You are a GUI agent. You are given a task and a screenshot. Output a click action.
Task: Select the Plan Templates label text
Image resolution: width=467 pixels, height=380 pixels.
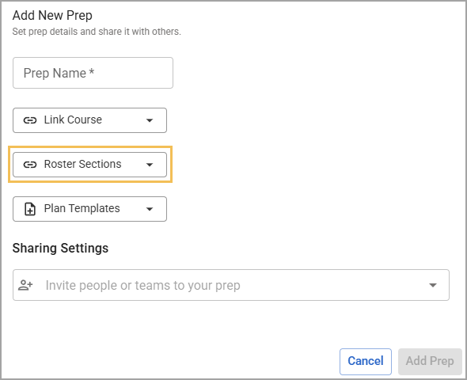(x=82, y=208)
